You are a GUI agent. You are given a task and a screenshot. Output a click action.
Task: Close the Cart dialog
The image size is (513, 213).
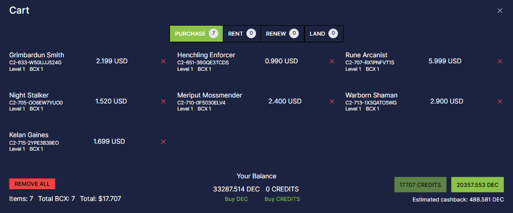499,11
